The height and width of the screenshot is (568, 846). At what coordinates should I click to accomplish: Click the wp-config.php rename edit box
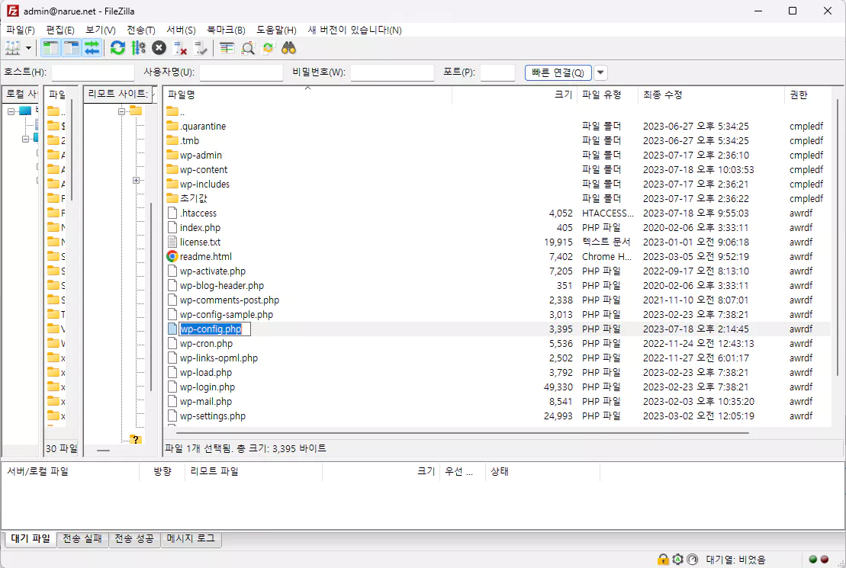click(214, 329)
